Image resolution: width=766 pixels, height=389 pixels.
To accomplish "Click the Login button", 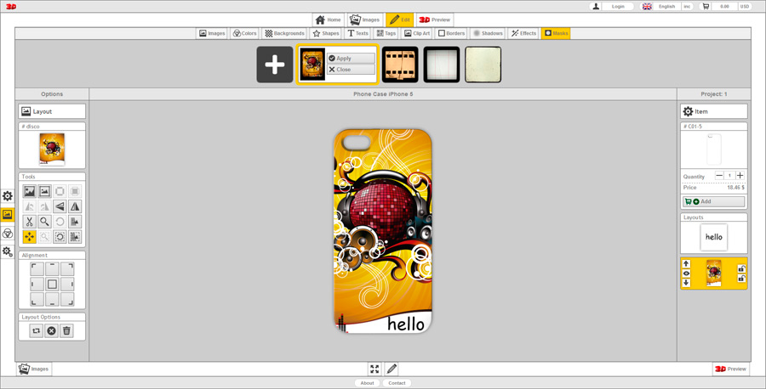I will [x=618, y=6].
